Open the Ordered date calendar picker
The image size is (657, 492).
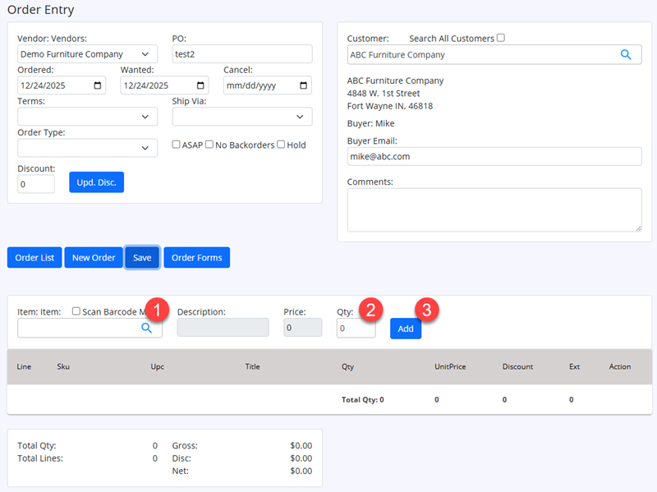[99, 85]
